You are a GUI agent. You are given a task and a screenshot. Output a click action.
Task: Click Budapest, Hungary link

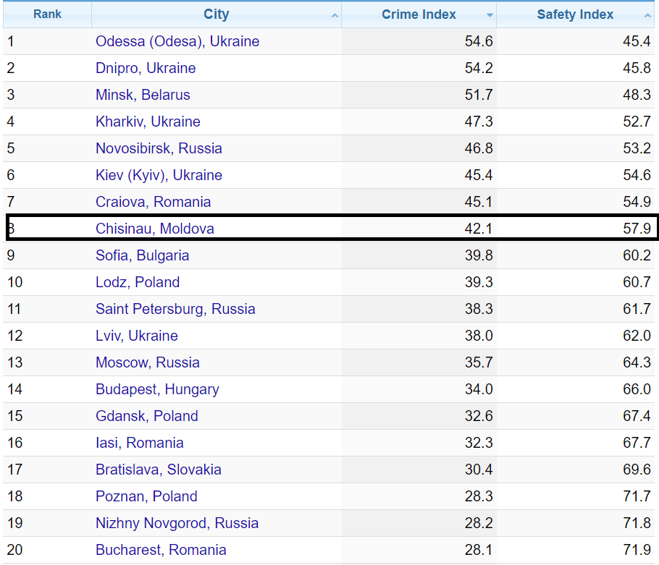click(157, 389)
